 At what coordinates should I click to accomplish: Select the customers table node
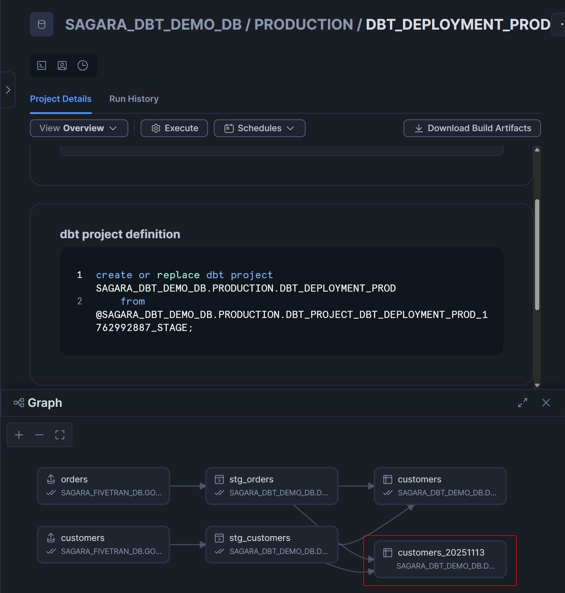pyautogui.click(x=440, y=486)
